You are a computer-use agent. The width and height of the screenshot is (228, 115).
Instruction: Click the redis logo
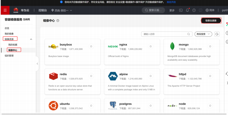(x=53, y=76)
